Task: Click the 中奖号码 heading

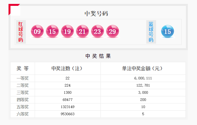Action: click(96, 13)
